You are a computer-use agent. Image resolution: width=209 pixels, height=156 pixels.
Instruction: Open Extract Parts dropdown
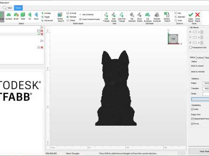click(x=167, y=17)
